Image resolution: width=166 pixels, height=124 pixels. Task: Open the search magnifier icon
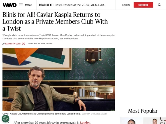pyautogui.click(x=159, y=5)
